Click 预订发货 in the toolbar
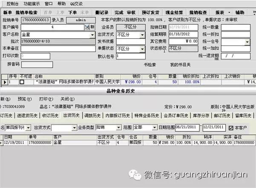This screenshot has height=188, width=256. click(150, 13)
